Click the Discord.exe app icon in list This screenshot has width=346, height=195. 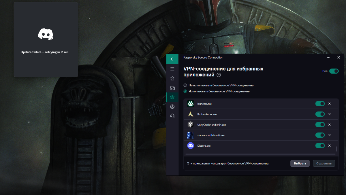pos(191,146)
